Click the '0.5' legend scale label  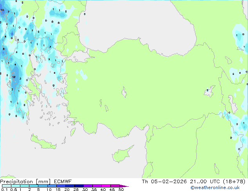click(x=14, y=189)
